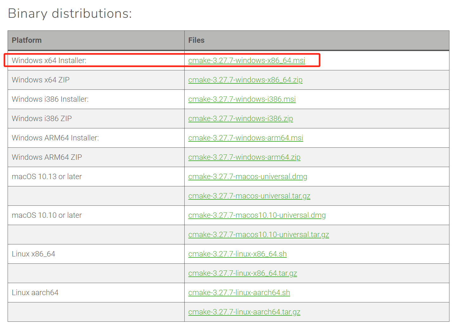Download cmake-3.27.7-macos-universal.dmg
This screenshot has width=458, height=330.
click(248, 177)
